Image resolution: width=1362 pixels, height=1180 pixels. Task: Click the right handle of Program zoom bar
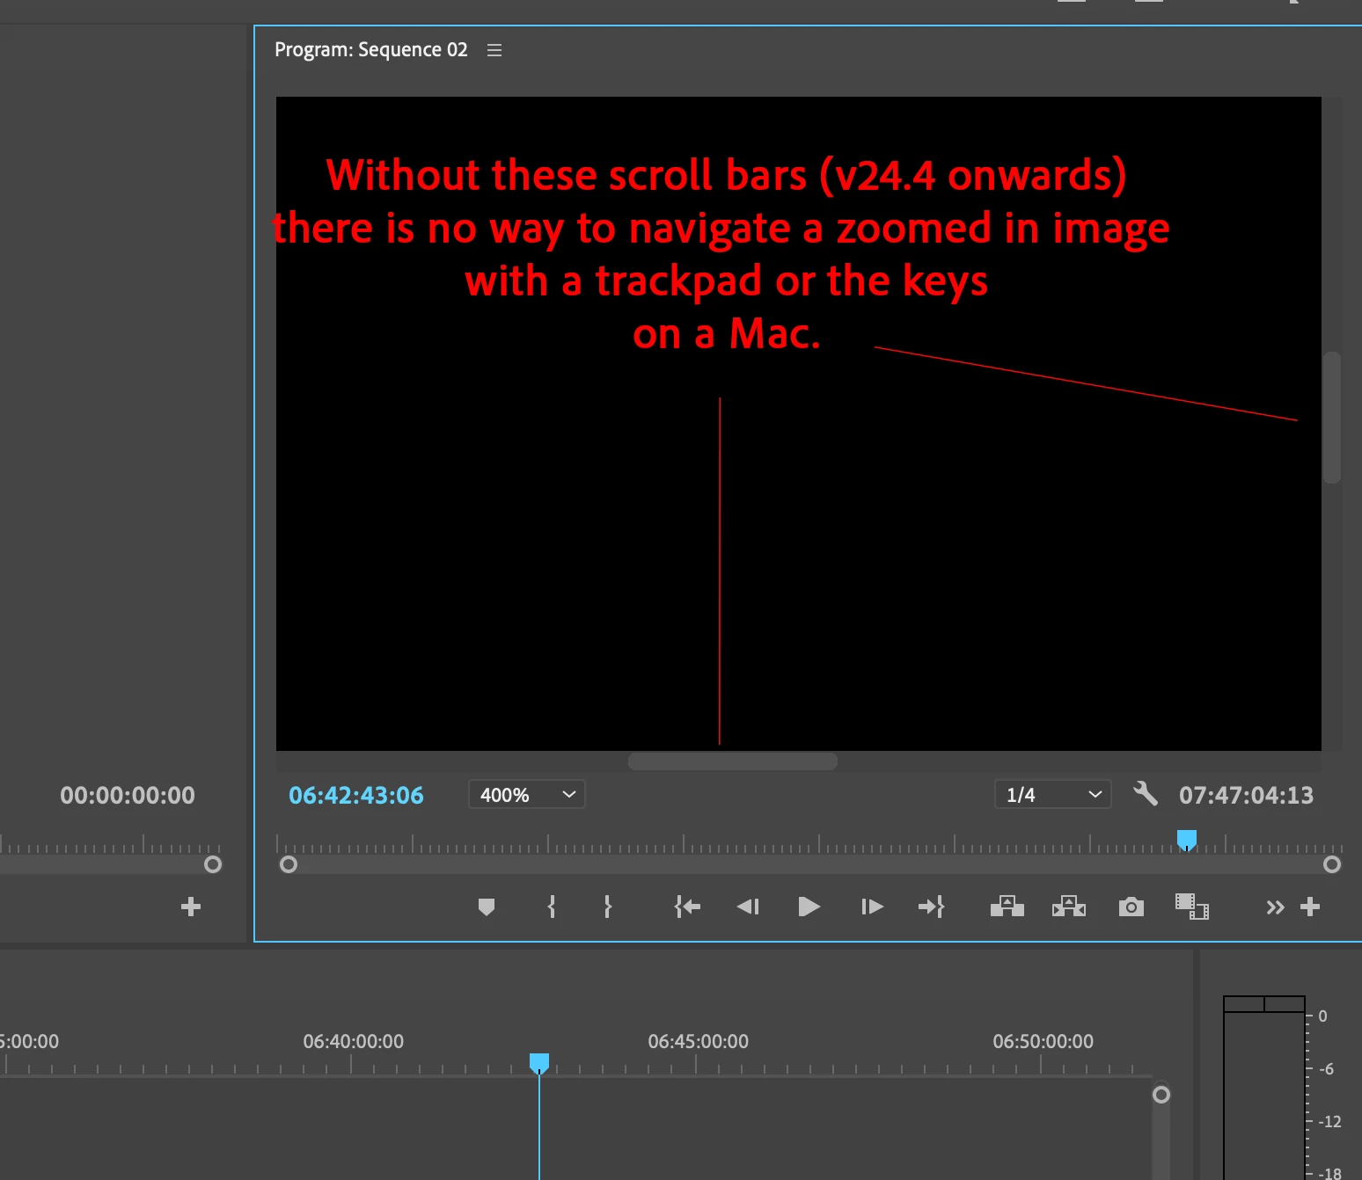coord(1332,864)
